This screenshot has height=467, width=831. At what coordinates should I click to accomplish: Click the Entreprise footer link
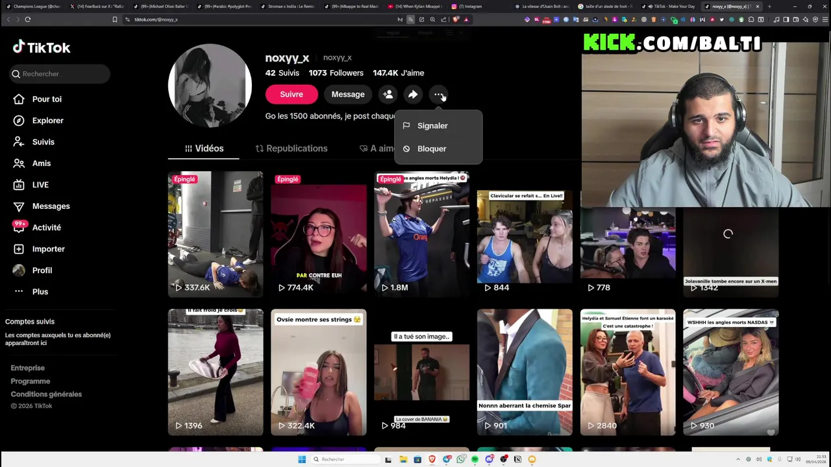[27, 368]
